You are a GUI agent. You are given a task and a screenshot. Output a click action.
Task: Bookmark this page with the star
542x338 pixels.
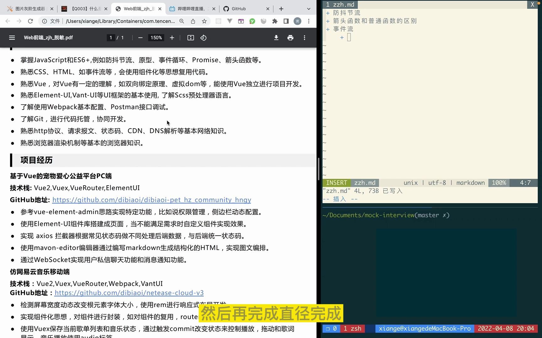click(204, 21)
